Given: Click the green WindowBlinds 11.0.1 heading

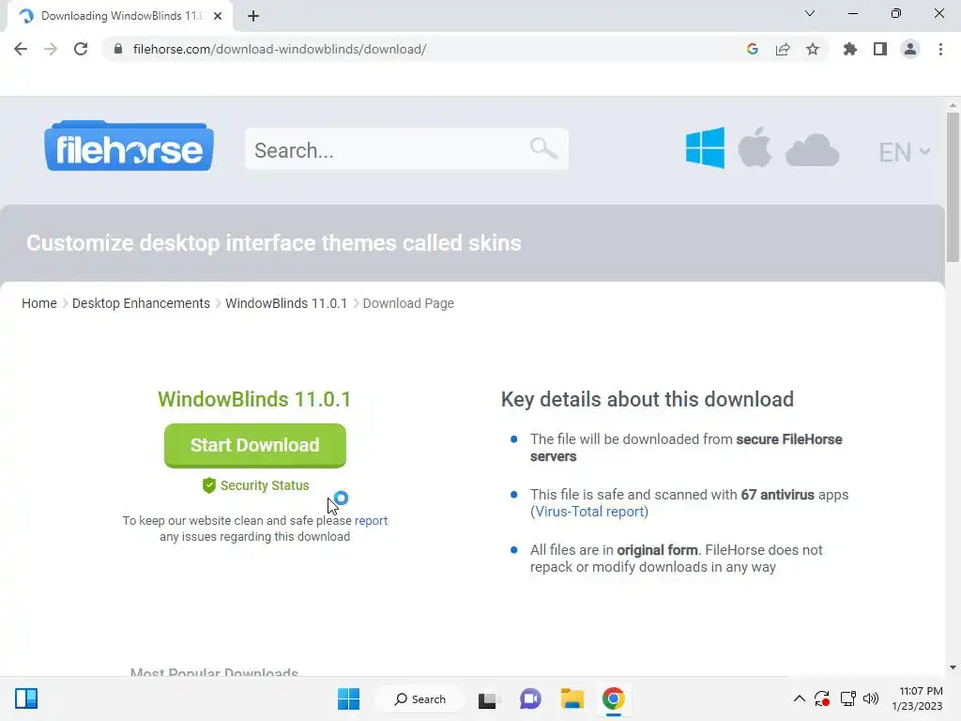Looking at the screenshot, I should point(254,399).
